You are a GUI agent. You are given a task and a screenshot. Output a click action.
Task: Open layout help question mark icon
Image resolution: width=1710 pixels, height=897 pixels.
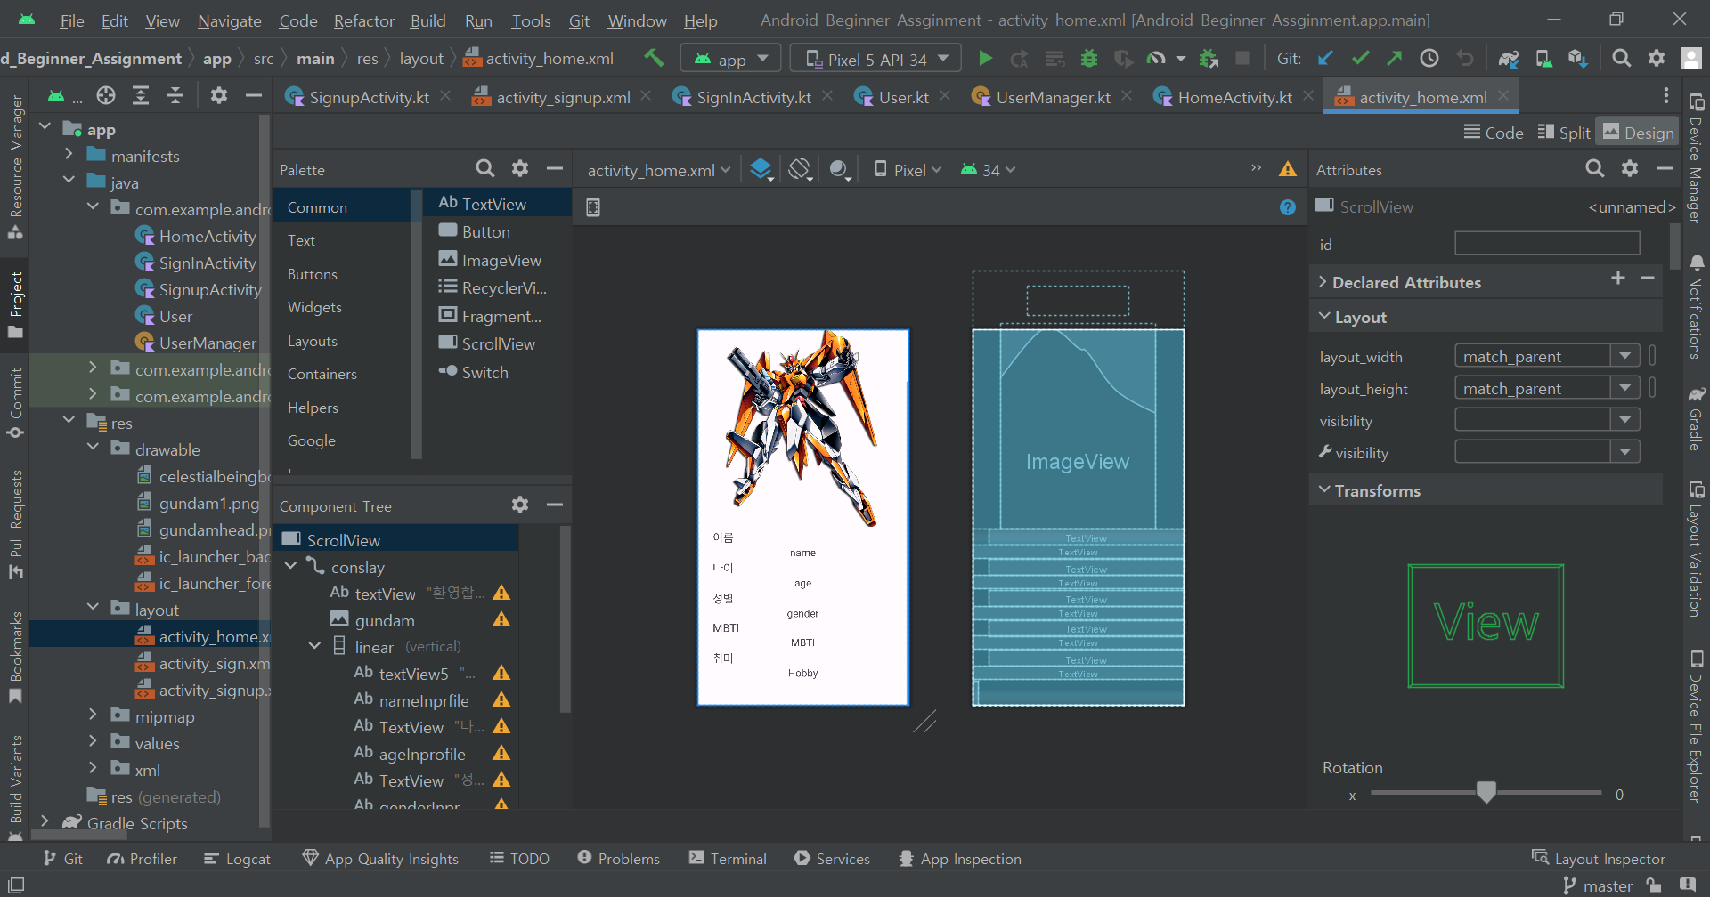(1288, 207)
